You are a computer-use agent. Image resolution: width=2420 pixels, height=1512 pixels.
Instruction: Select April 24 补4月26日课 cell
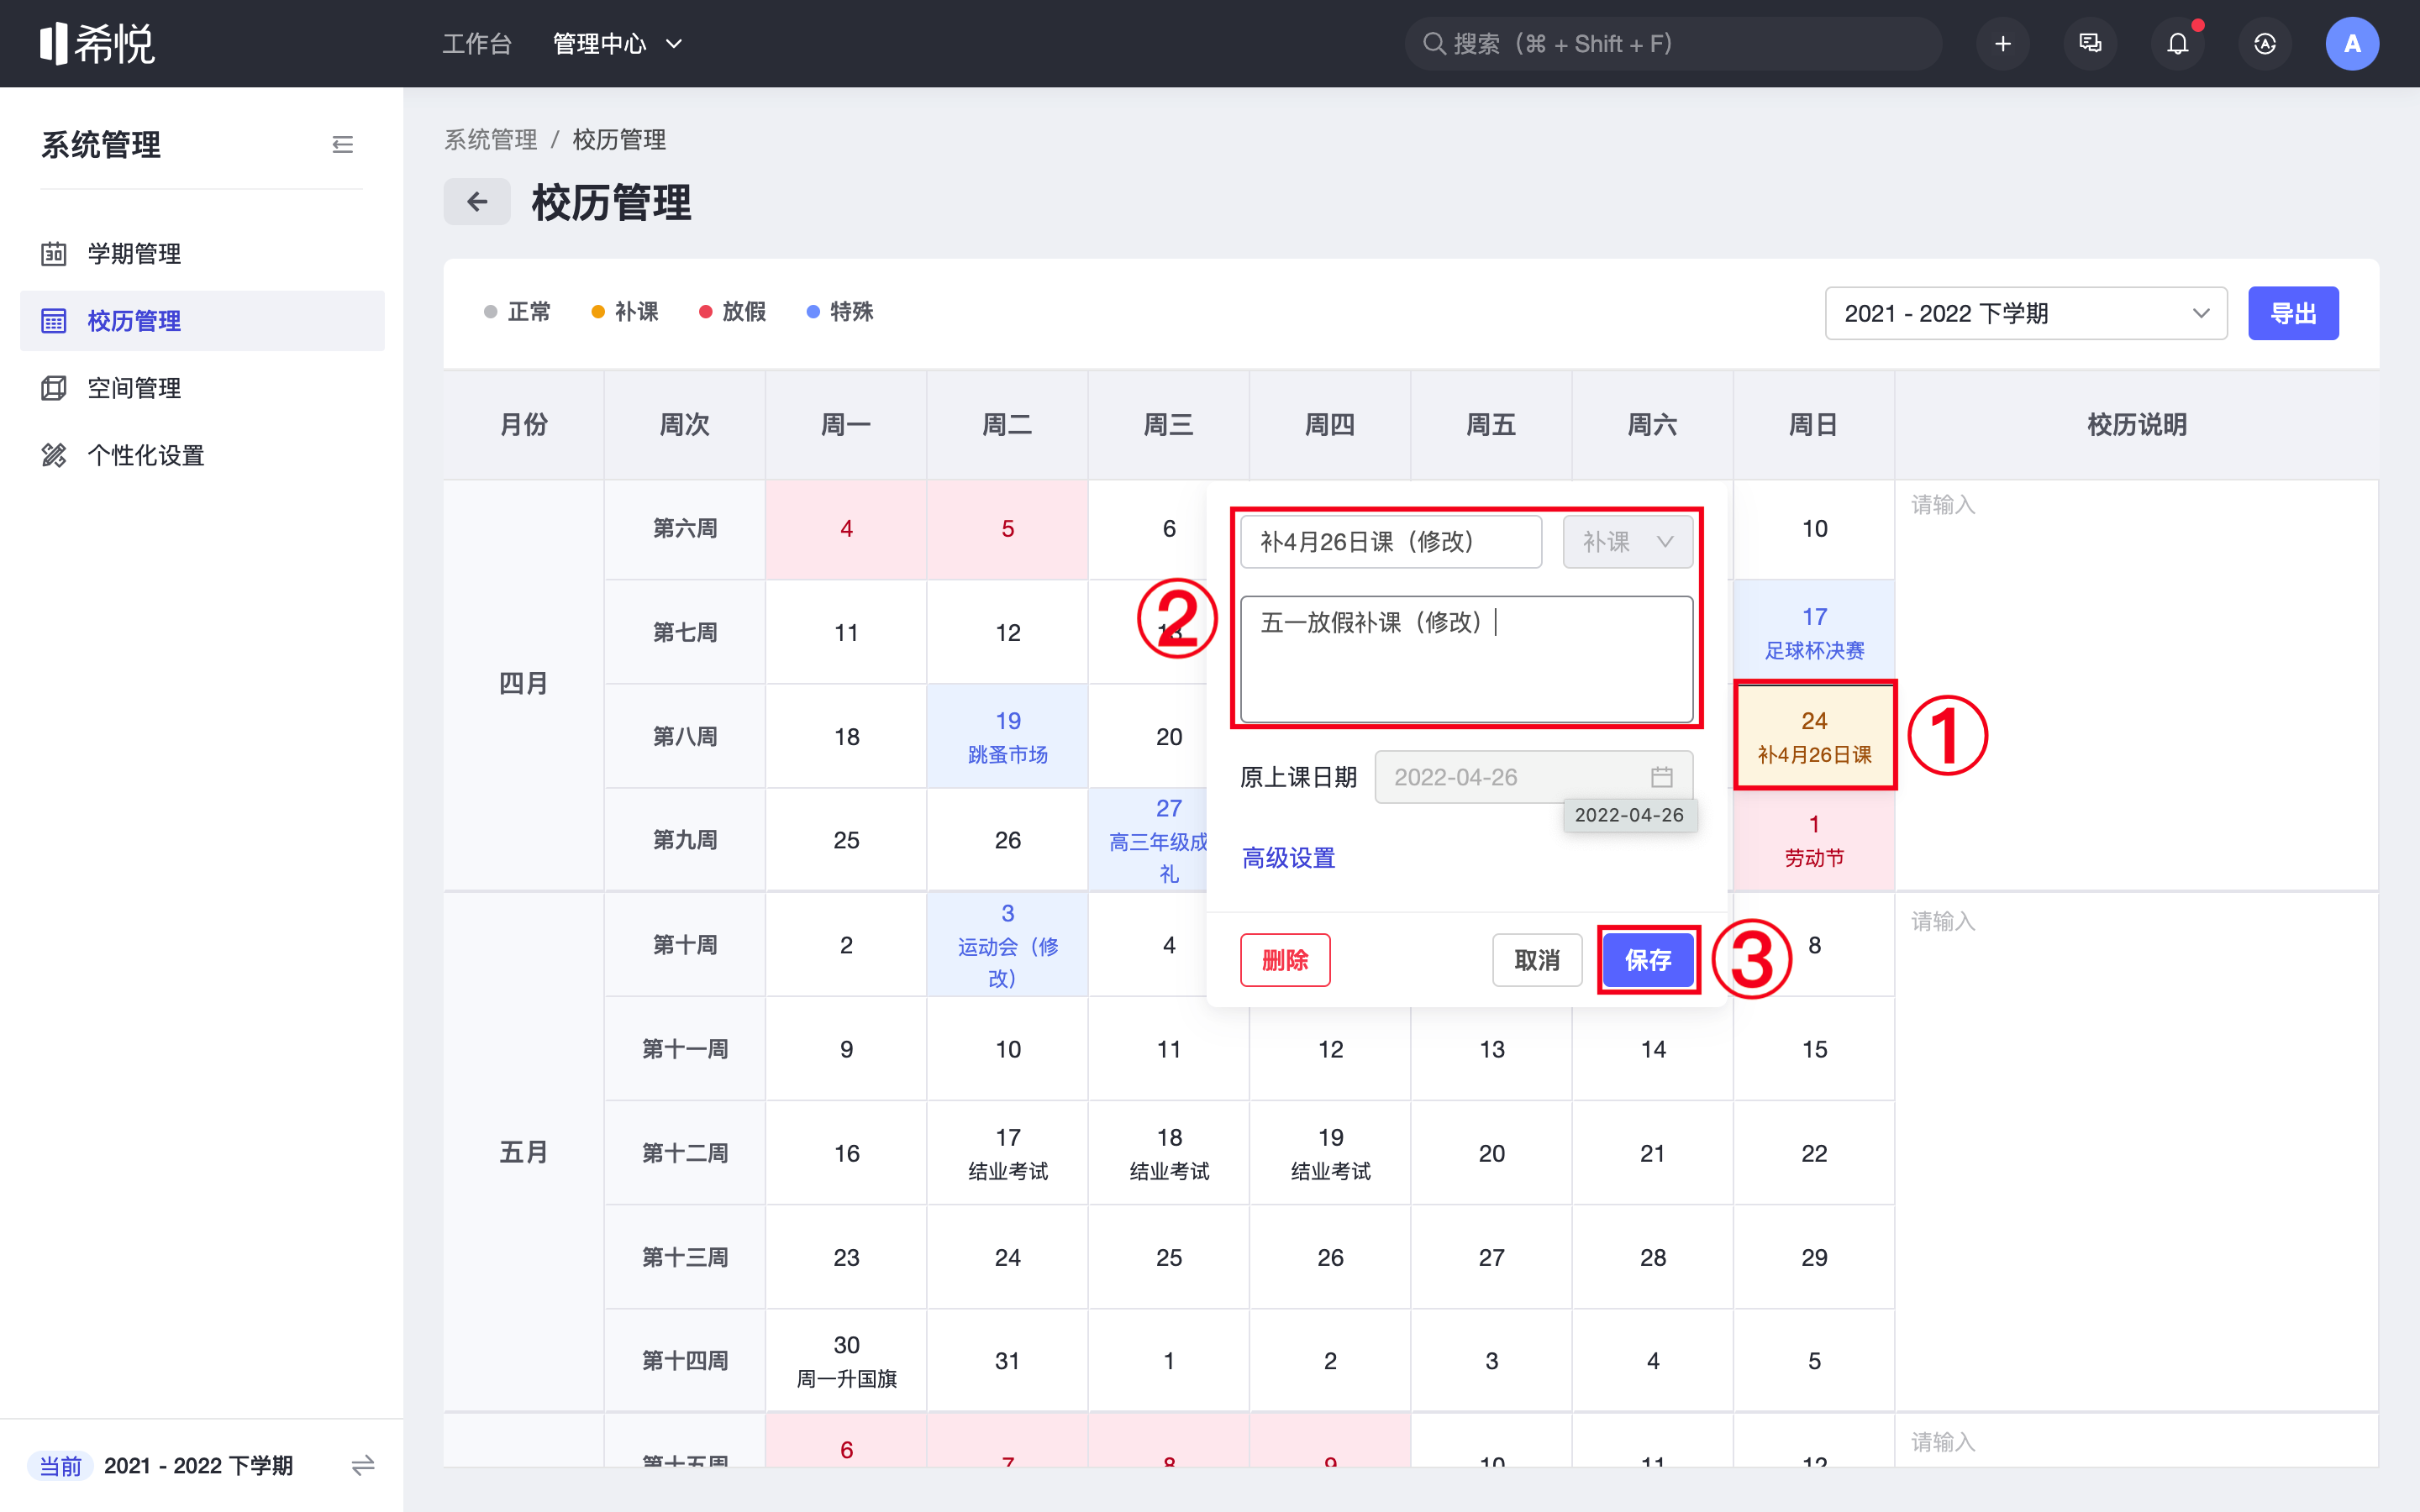click(1814, 737)
